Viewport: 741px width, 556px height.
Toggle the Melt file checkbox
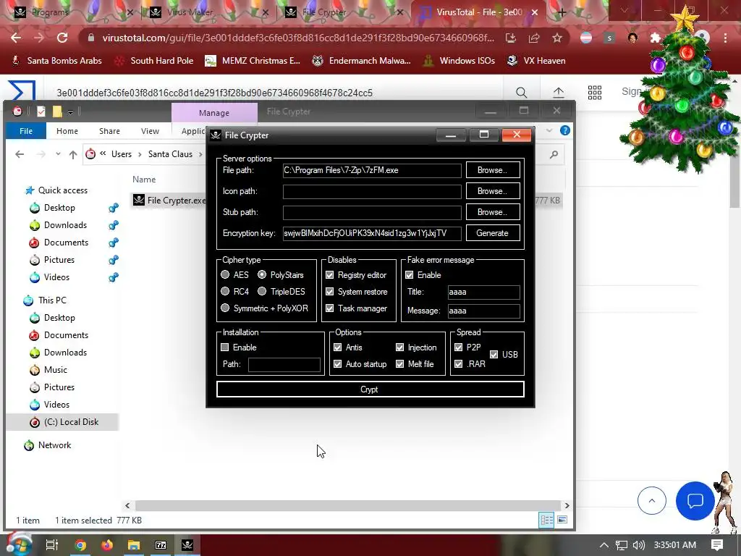pyautogui.click(x=399, y=363)
